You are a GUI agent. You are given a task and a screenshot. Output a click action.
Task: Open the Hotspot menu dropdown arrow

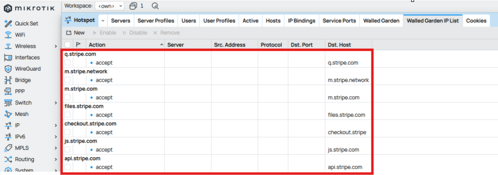pyautogui.click(x=103, y=21)
